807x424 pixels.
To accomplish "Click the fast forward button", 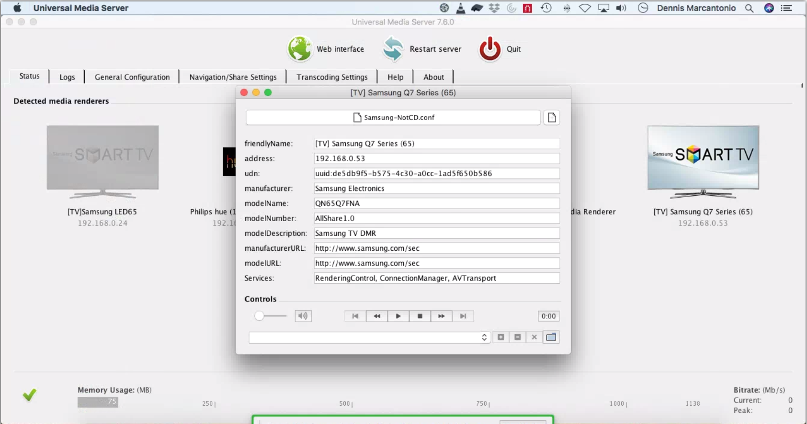I will point(442,316).
